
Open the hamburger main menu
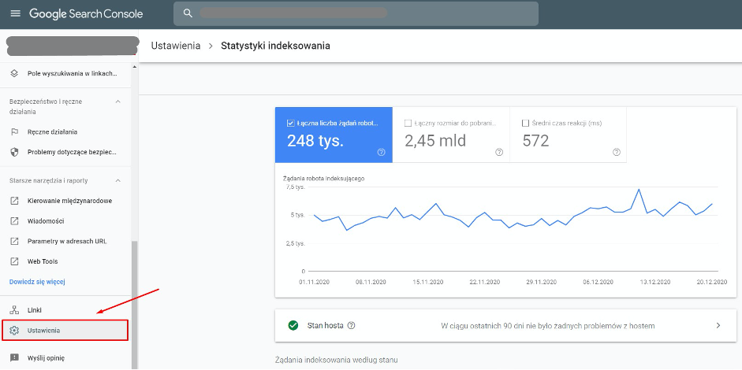tap(15, 13)
